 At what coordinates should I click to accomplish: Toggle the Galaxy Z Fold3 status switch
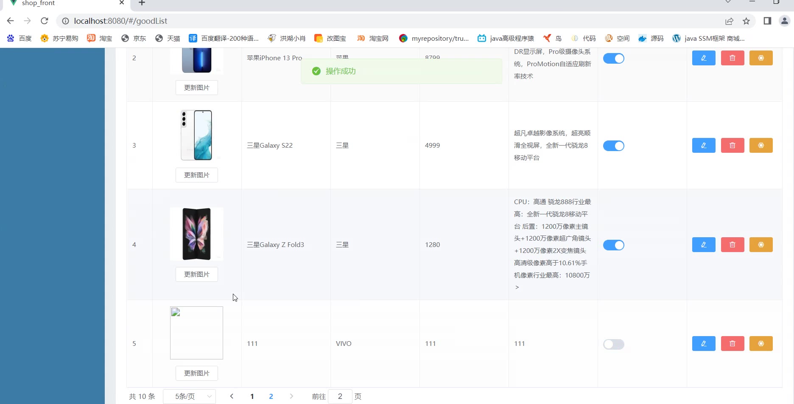point(614,245)
